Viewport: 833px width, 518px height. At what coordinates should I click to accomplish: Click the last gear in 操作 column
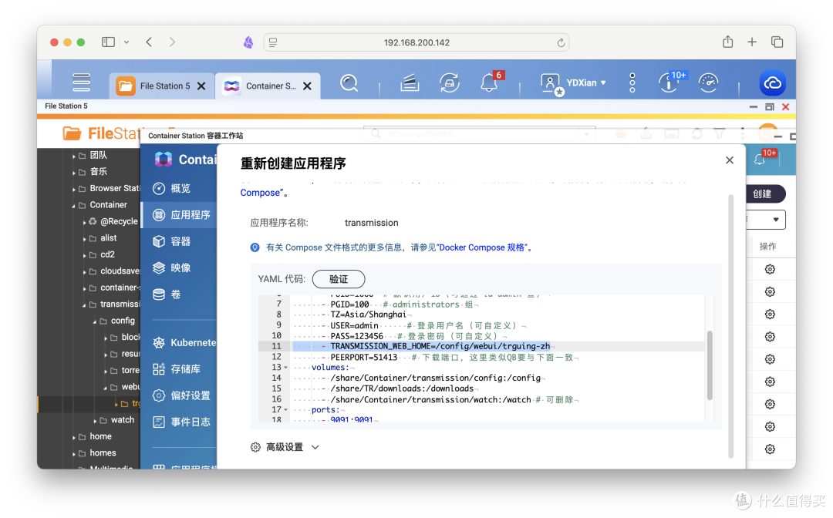770,449
